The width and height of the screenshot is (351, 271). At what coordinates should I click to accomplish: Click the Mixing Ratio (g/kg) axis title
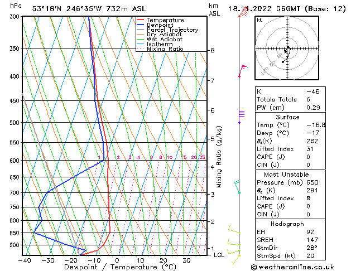pos(219,157)
